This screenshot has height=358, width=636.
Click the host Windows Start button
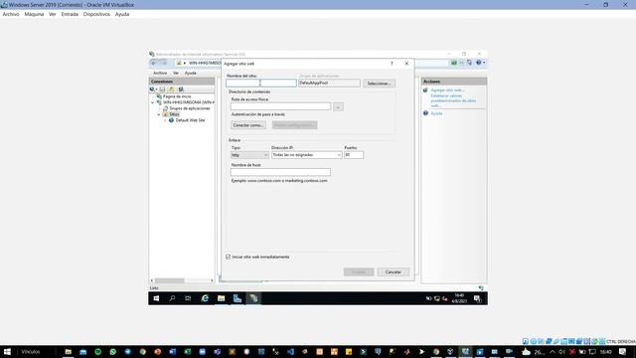pos(7,352)
